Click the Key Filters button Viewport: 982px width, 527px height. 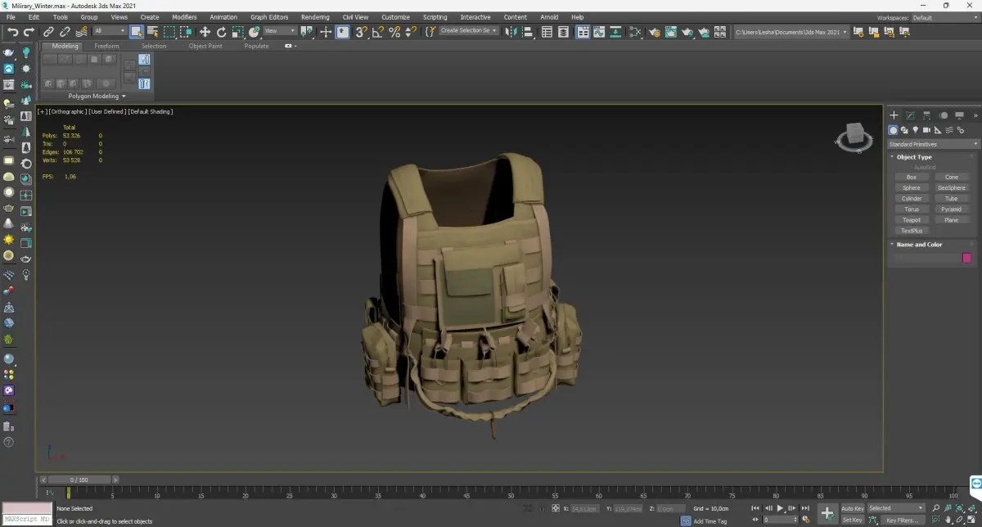[x=902, y=520]
